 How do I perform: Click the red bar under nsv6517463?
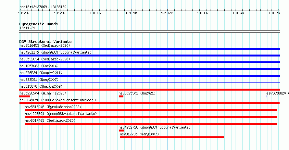point(151,124)
